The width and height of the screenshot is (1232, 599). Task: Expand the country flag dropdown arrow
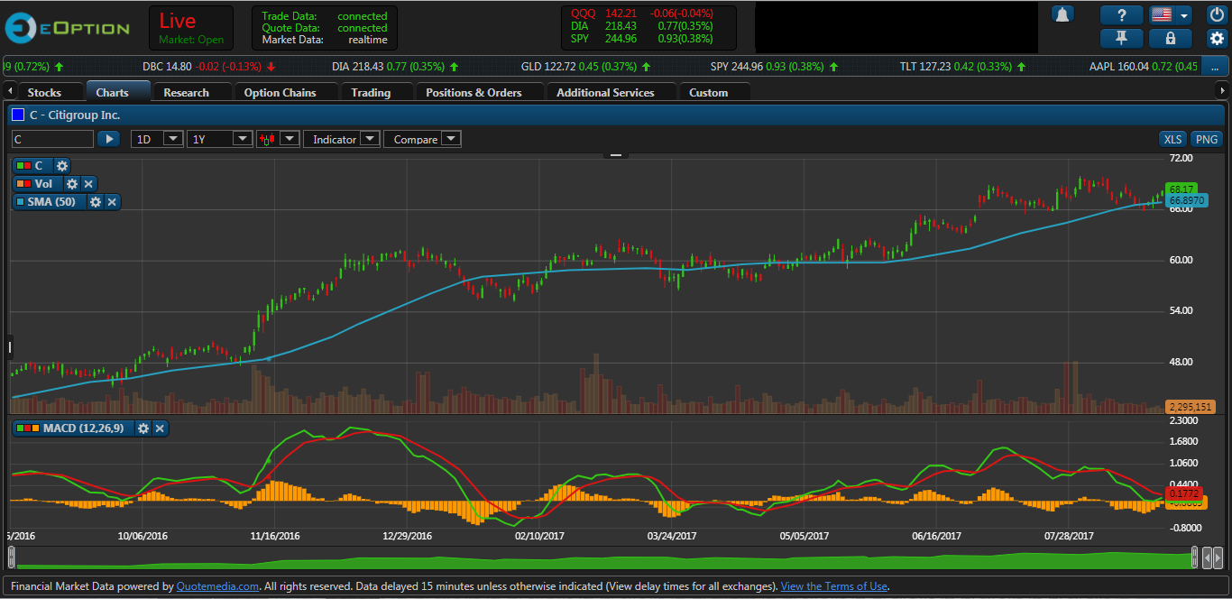click(1183, 14)
